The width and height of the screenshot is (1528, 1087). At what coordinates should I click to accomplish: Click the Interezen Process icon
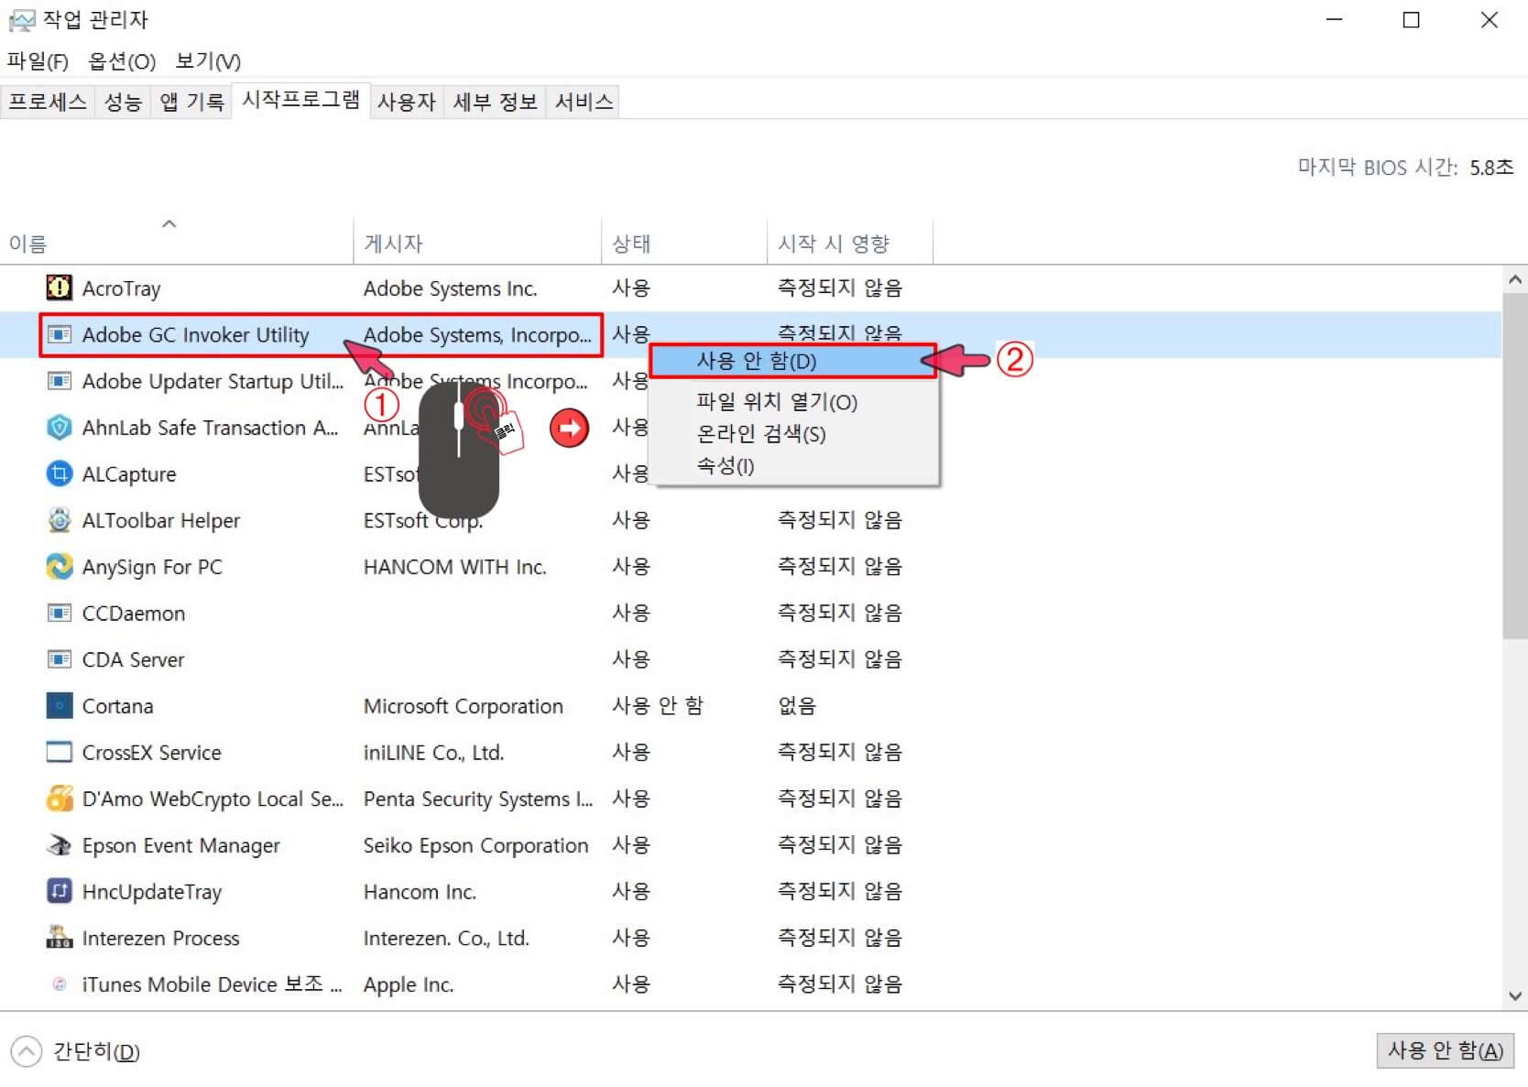[x=59, y=937]
